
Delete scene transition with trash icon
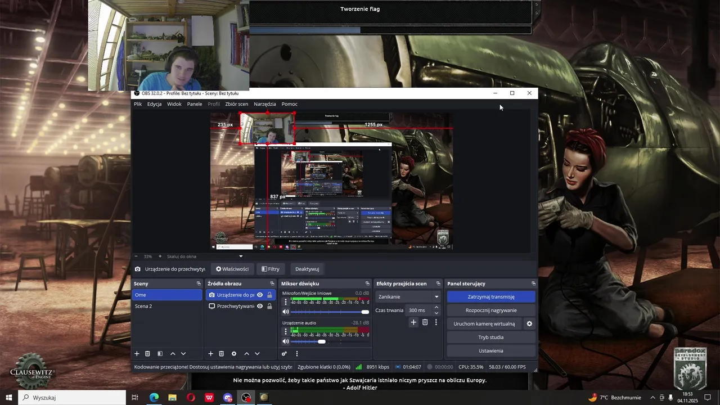tap(425, 322)
